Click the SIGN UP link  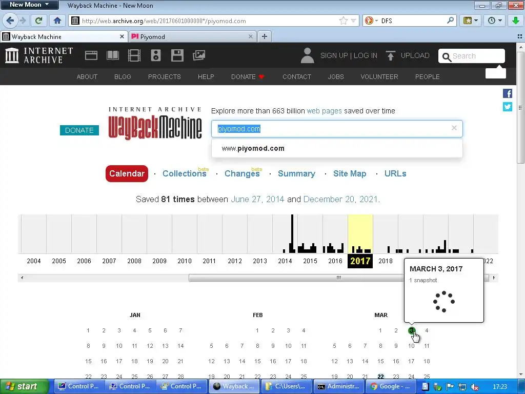tap(334, 55)
